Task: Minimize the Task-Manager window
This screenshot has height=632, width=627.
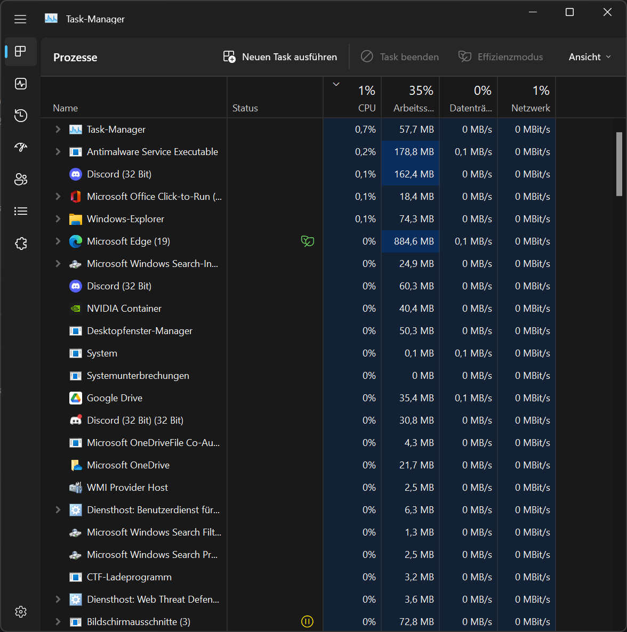Action: (533, 12)
